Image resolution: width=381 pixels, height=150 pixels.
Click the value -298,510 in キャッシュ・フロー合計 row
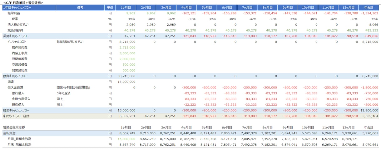(x=350, y=116)
